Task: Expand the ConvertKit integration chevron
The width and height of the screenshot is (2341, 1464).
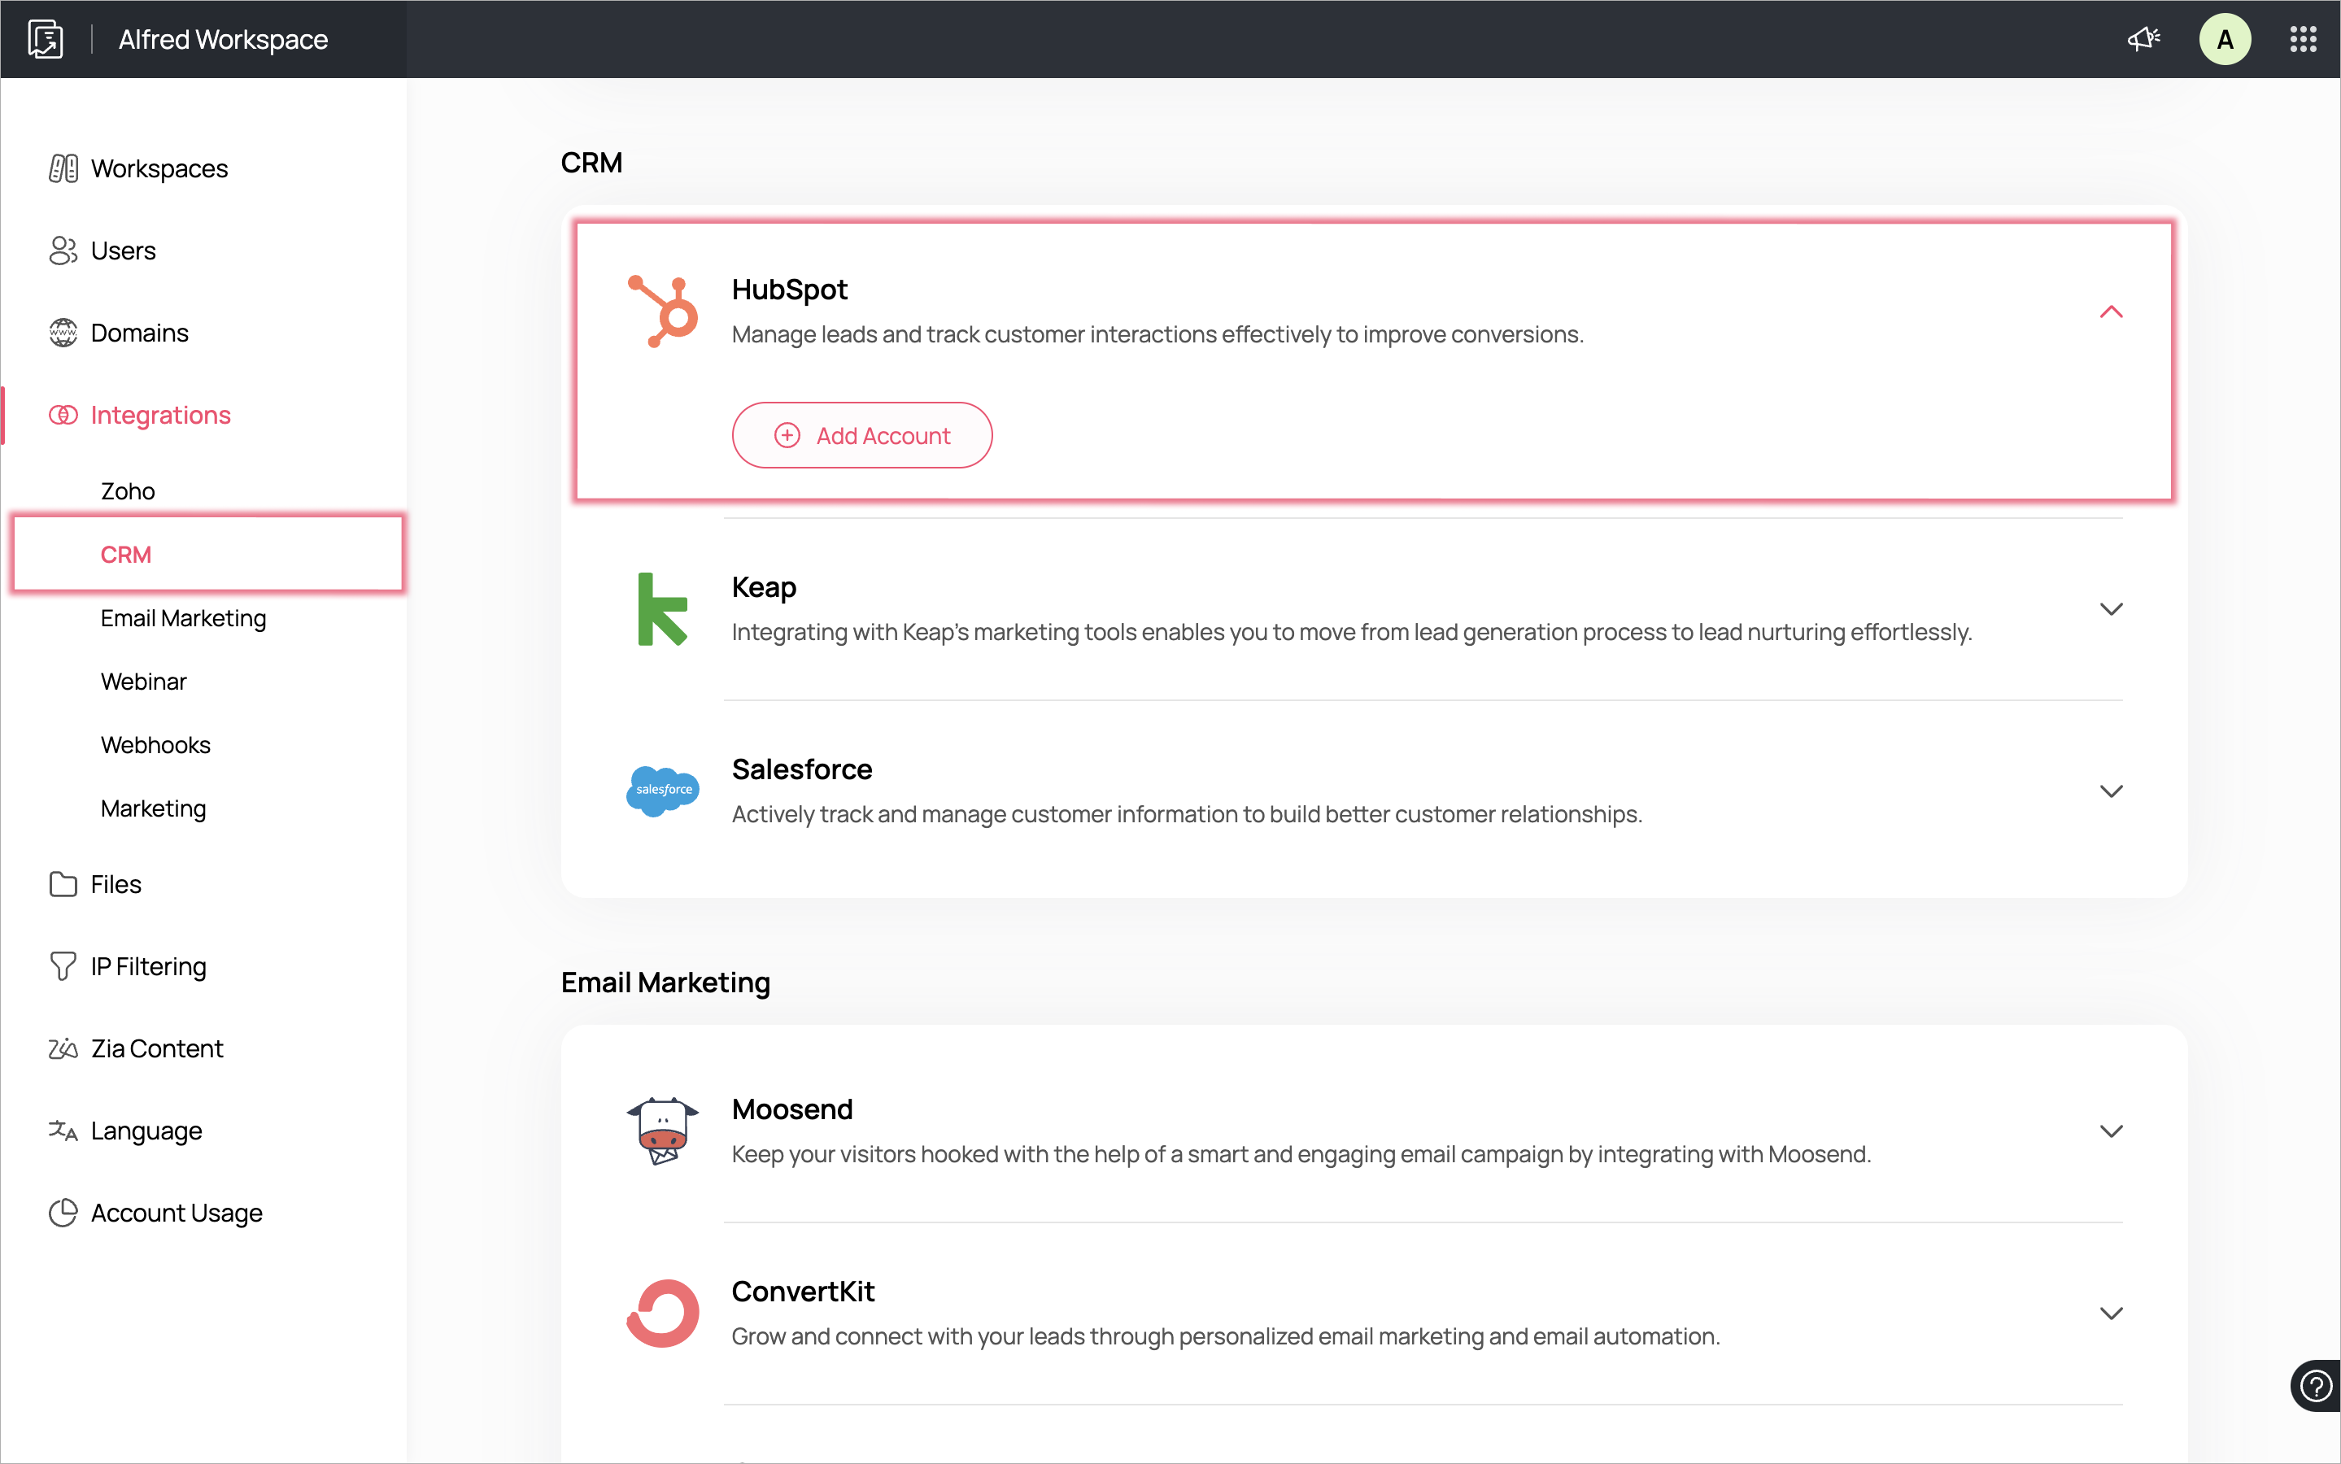Action: (x=2111, y=1313)
